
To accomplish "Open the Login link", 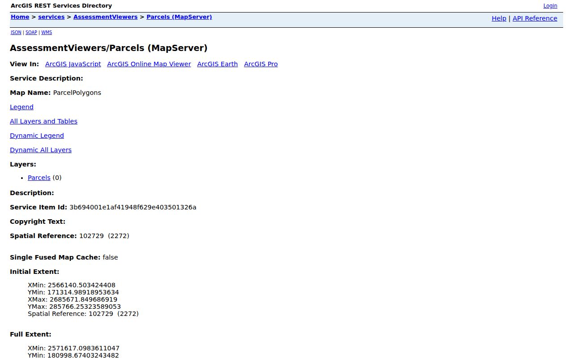I will 550,6.
